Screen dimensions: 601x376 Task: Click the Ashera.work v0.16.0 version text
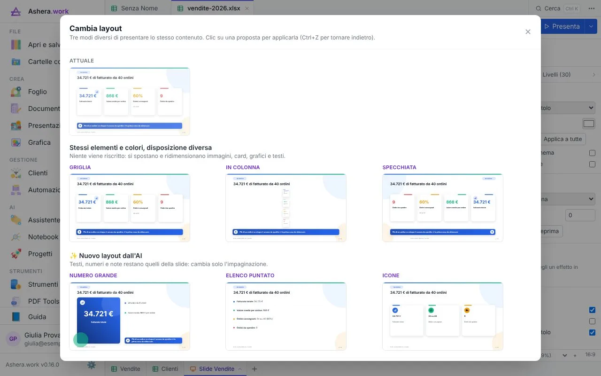[x=32, y=365]
